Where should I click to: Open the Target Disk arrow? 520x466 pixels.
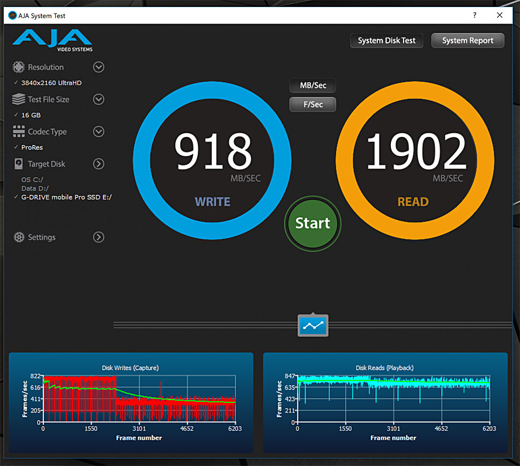click(x=99, y=164)
